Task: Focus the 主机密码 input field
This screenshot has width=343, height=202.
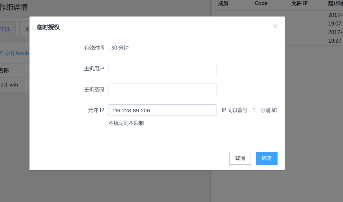Action: click(x=162, y=89)
